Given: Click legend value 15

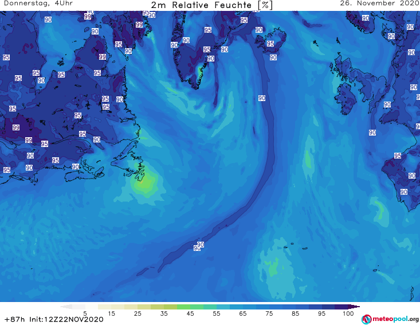Looking at the screenshot, I should tap(111, 314).
